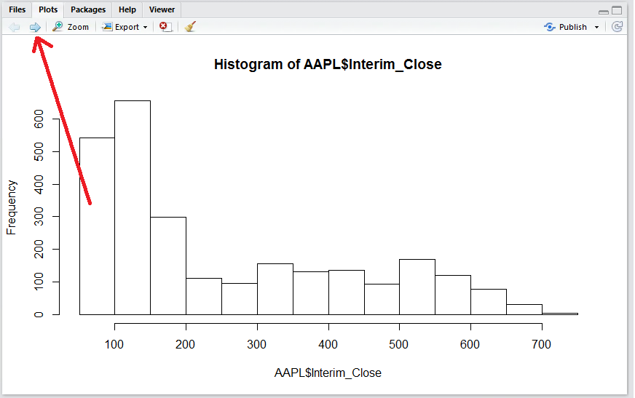Click the Export image icon
This screenshot has width=635, height=398.
(107, 27)
